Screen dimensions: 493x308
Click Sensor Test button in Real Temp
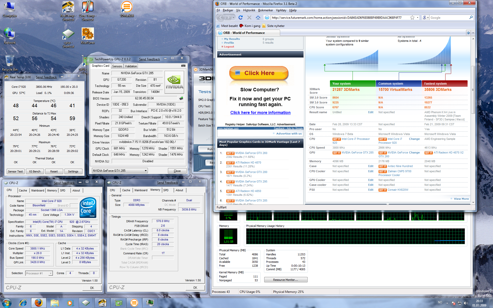[15, 171]
